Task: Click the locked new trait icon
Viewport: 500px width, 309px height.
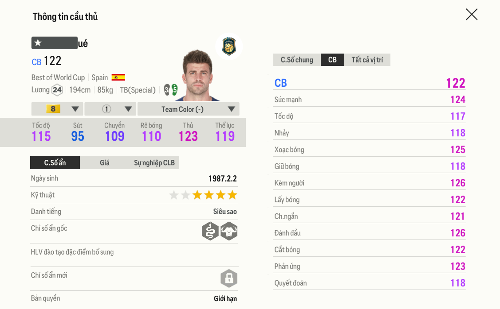Action: 229,278
